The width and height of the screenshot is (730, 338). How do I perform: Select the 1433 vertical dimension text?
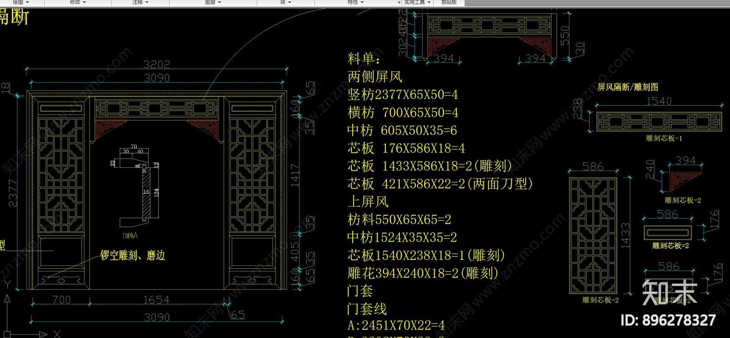tap(626, 235)
